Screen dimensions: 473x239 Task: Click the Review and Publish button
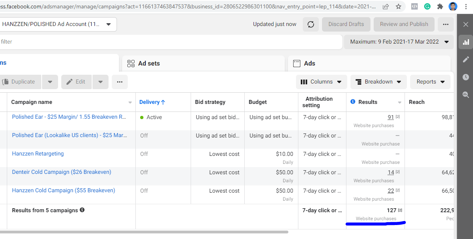[404, 24]
